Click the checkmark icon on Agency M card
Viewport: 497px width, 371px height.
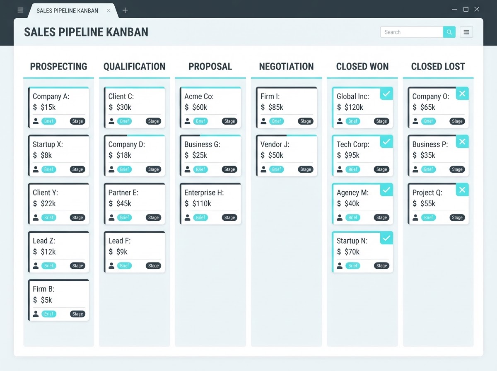(386, 190)
